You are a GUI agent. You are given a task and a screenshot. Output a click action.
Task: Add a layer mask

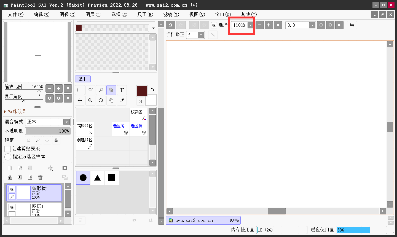pos(65,168)
